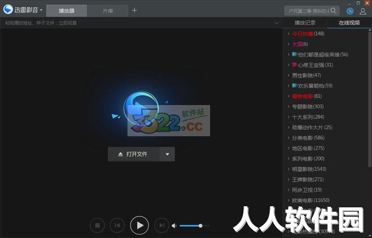Select 地区电影 (275) list item
372x238 pixels.
coord(308,148)
